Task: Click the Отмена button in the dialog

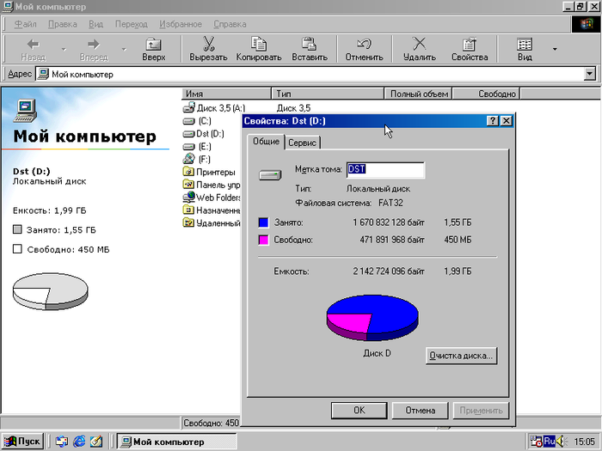Action: tap(421, 411)
